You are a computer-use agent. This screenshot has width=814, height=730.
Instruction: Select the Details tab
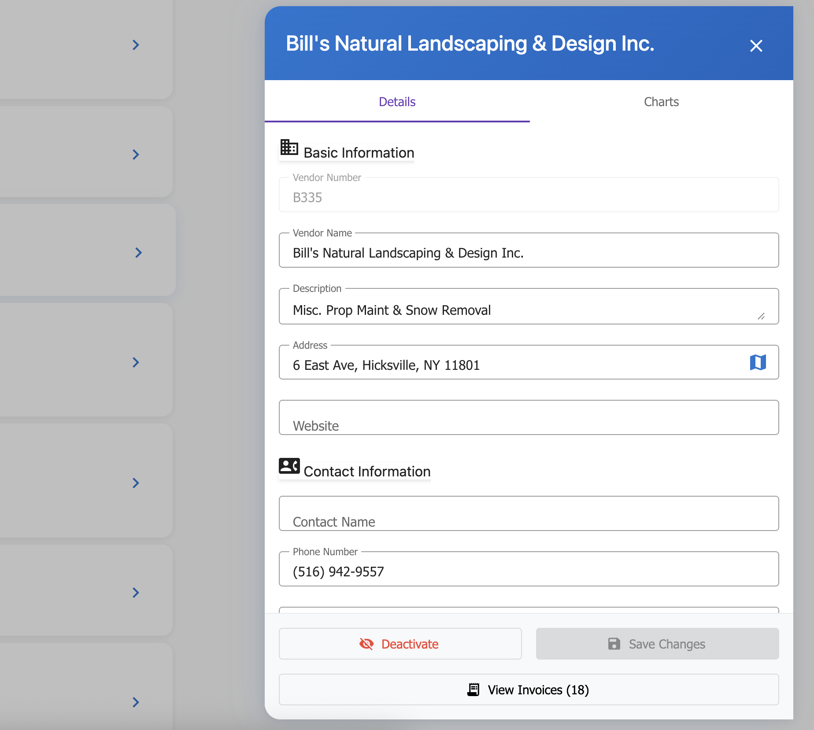tap(397, 102)
